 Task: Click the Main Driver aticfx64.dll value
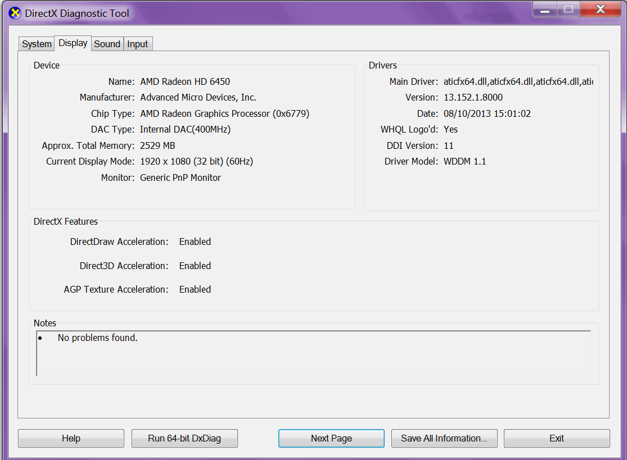(518, 81)
